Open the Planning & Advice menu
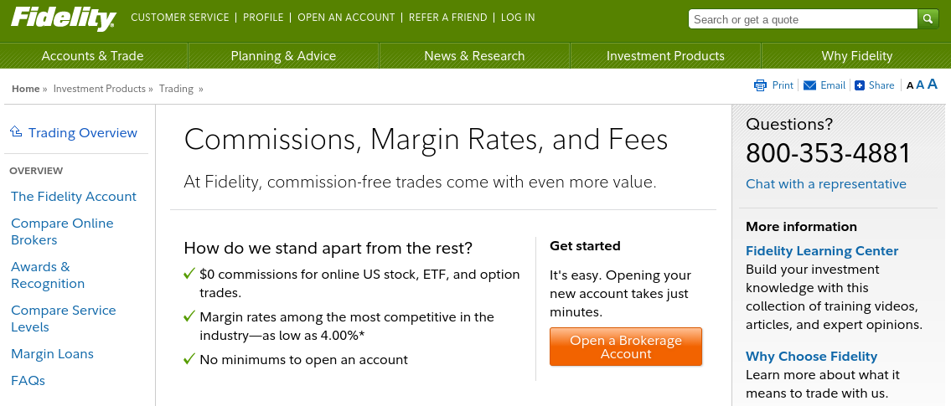 283,56
